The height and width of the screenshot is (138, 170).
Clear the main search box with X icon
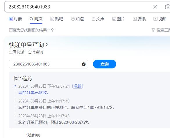(155, 7)
